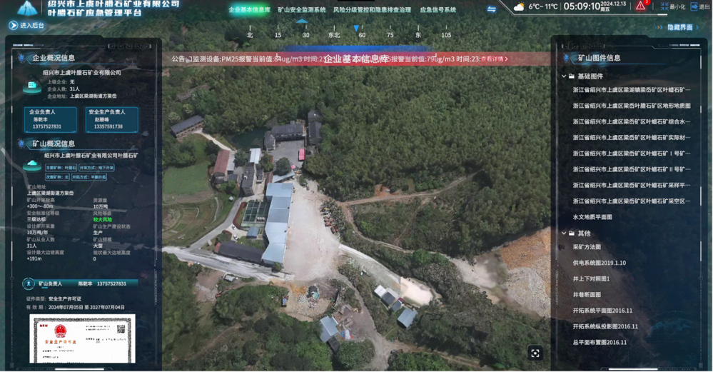Open the 企业基本信息库 tab
Screen dimensions: 713x372
point(249,10)
